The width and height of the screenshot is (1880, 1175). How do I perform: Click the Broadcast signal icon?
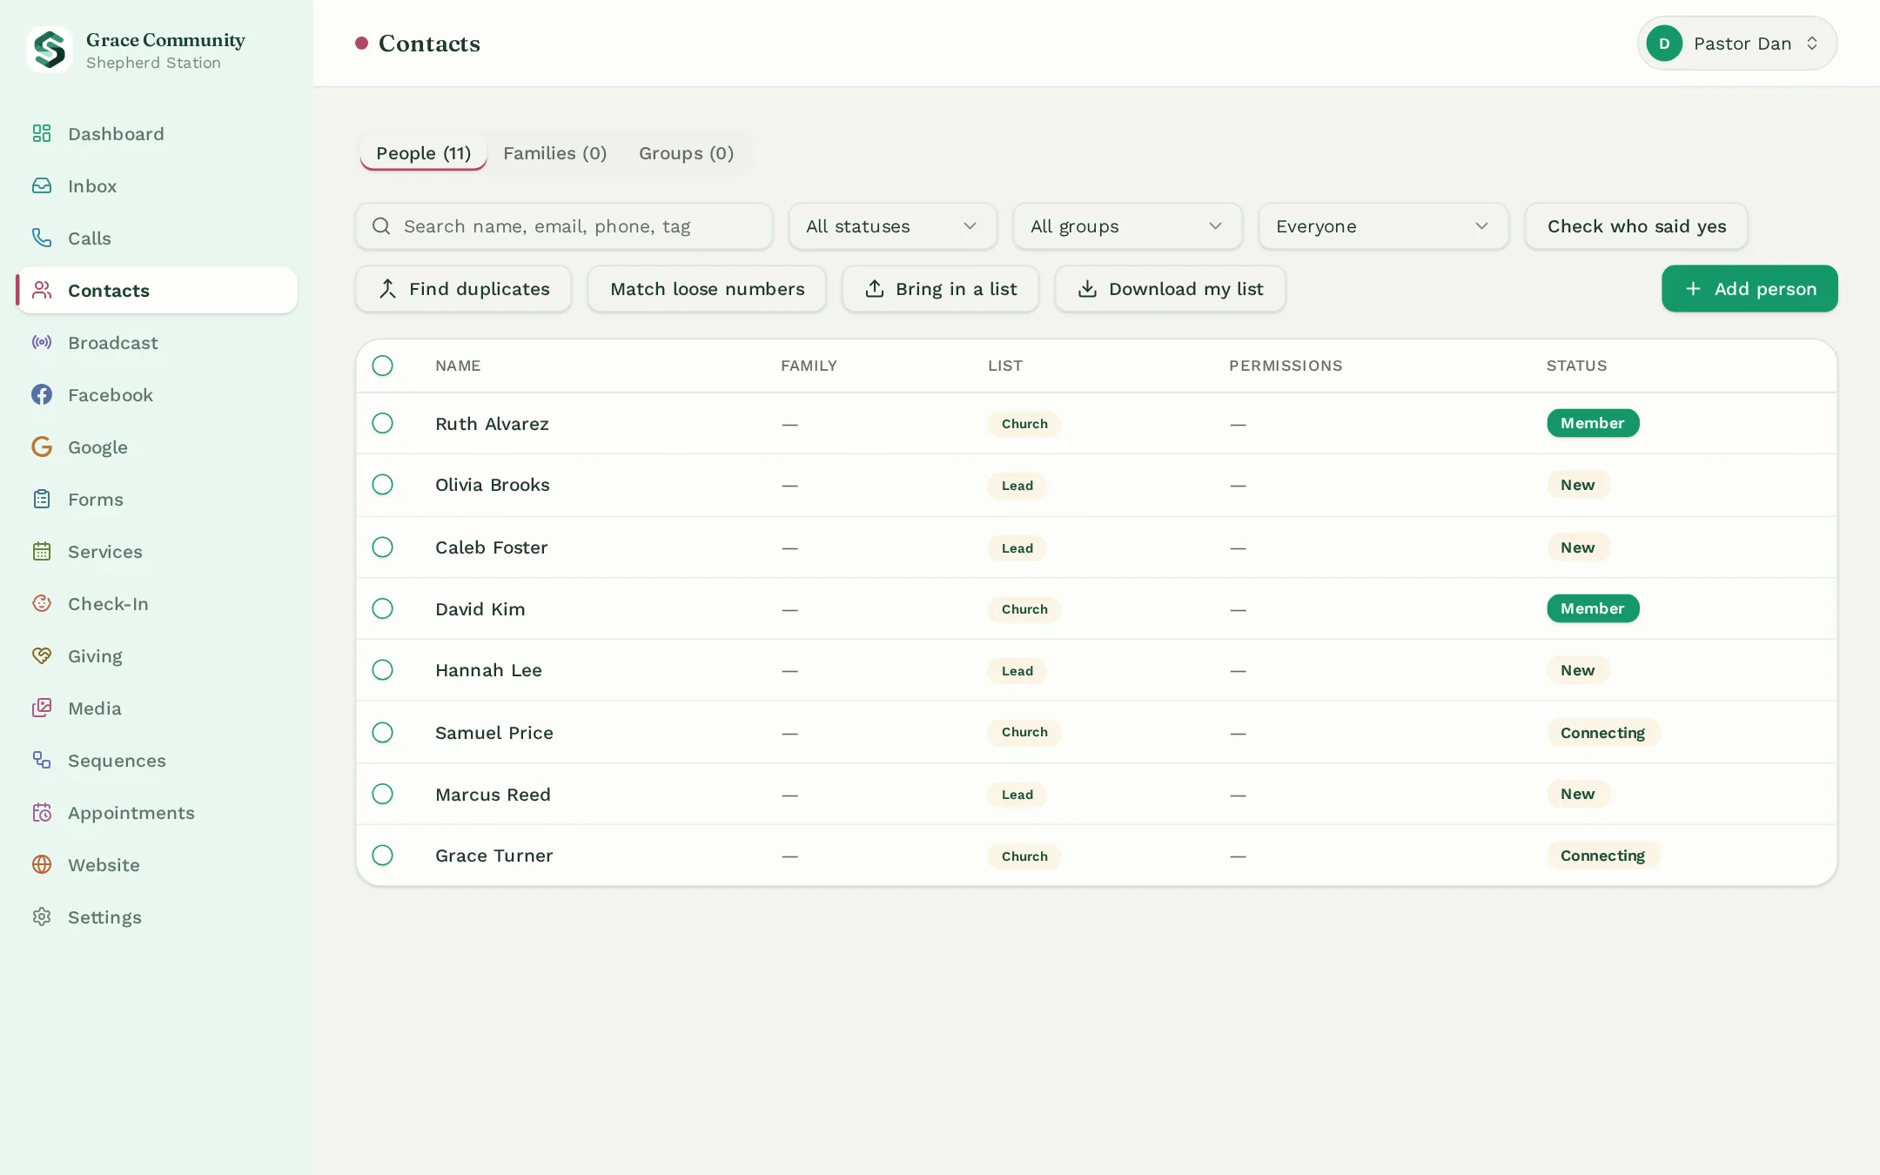[42, 342]
